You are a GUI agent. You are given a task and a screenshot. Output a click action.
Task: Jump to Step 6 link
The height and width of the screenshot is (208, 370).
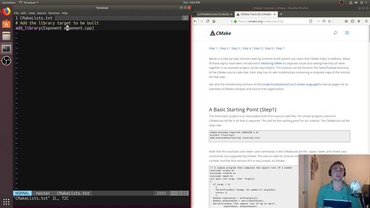(x=269, y=49)
